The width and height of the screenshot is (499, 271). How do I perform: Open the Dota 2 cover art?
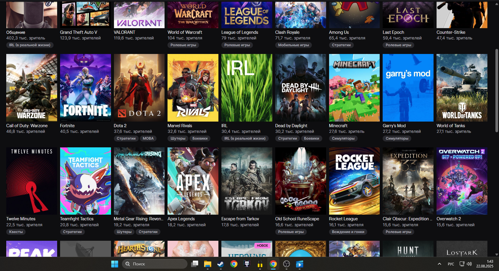[x=139, y=88]
